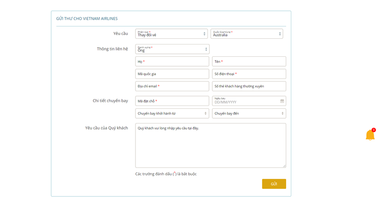
Task: Expand the Chuyến bay đến dropdown
Action: 249,114
